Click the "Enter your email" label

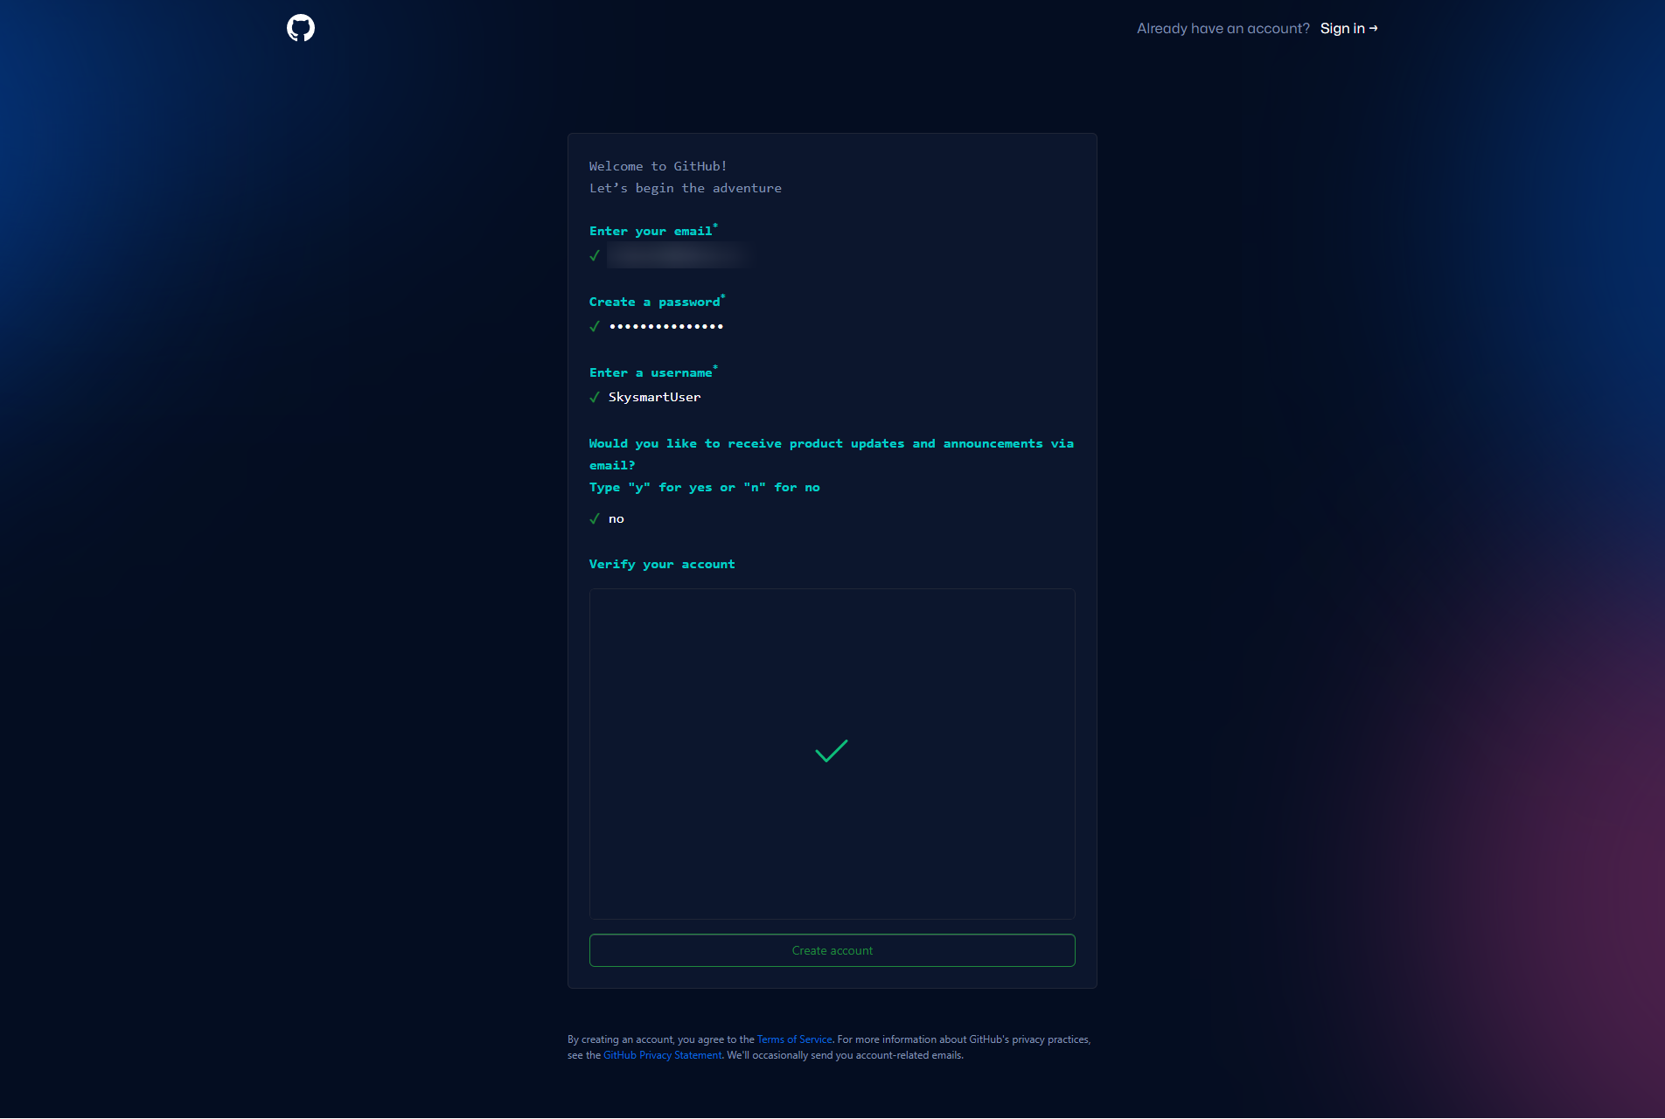point(653,231)
